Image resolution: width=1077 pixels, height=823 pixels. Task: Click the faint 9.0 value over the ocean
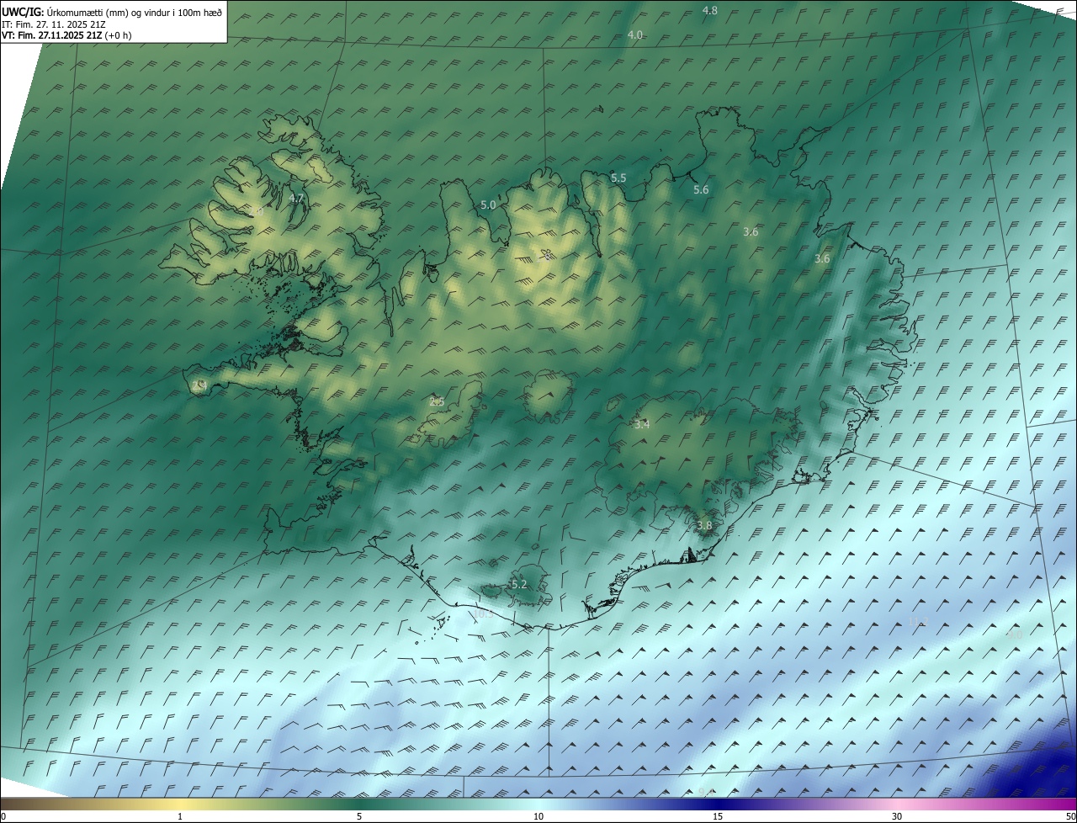pos(1015,635)
